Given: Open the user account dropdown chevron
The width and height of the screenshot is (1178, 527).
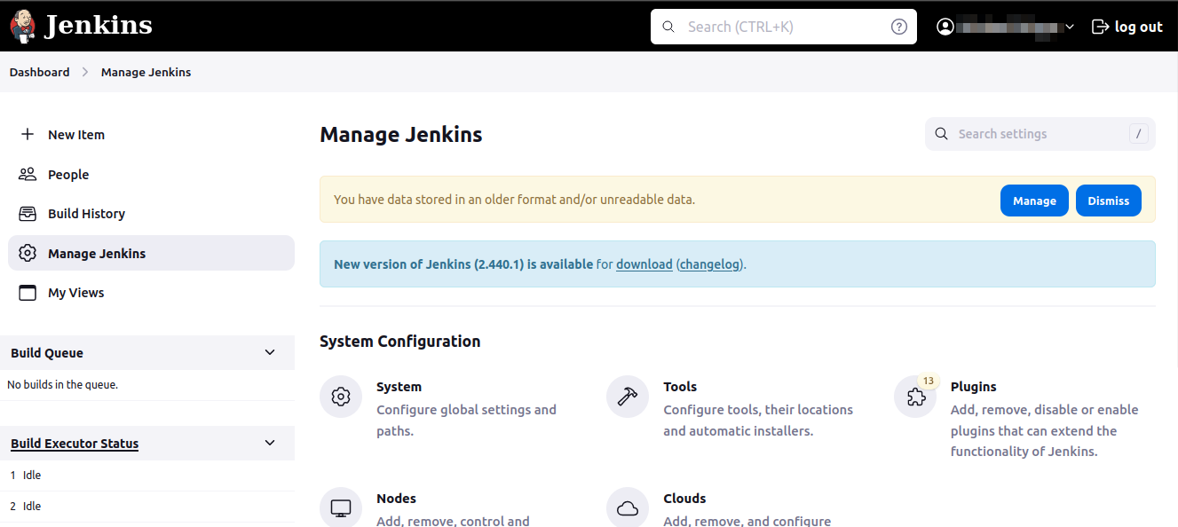Looking at the screenshot, I should (1070, 28).
